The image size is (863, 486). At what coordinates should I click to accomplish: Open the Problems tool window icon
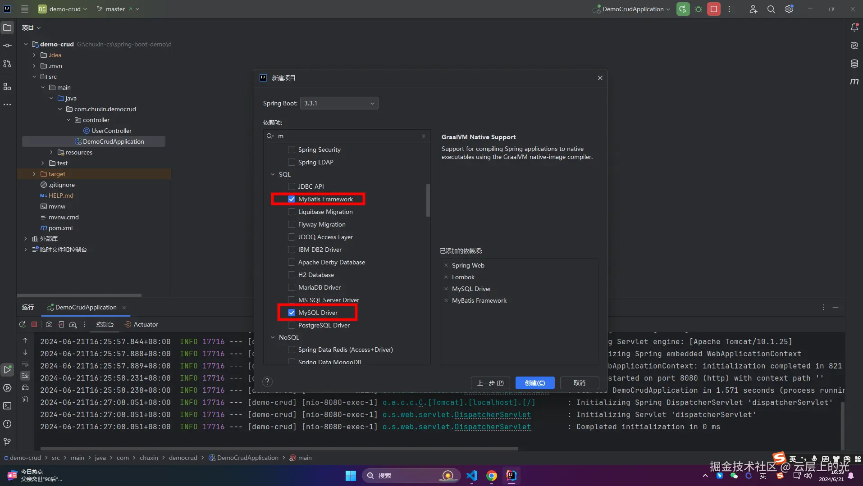click(7, 424)
